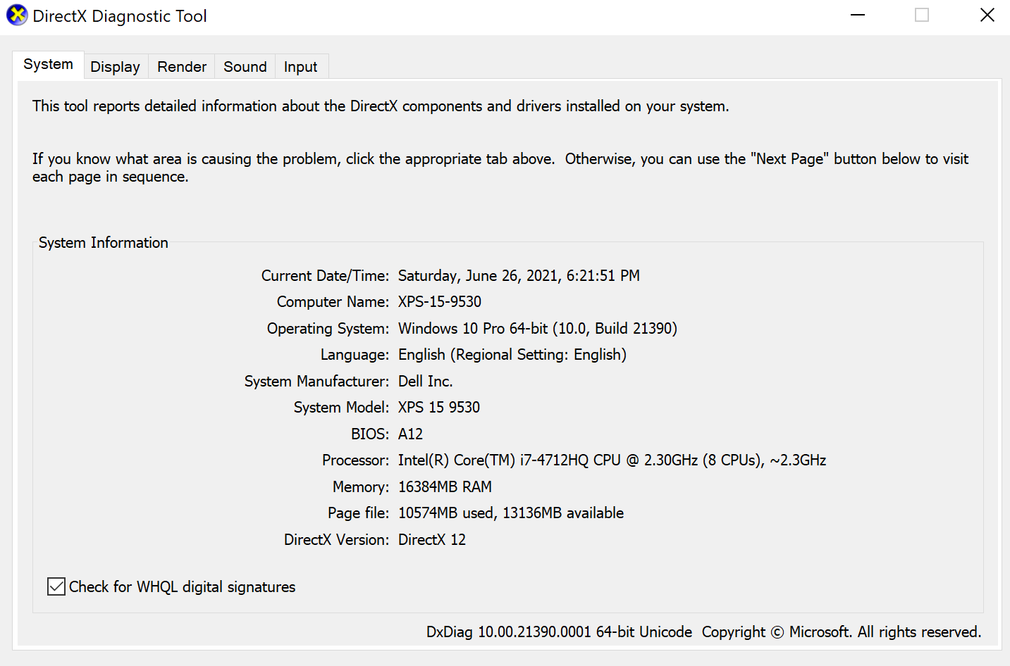Screen dimensions: 1010x666
Task: Click the Operating System Windows 10 Pro value
Action: 538,329
